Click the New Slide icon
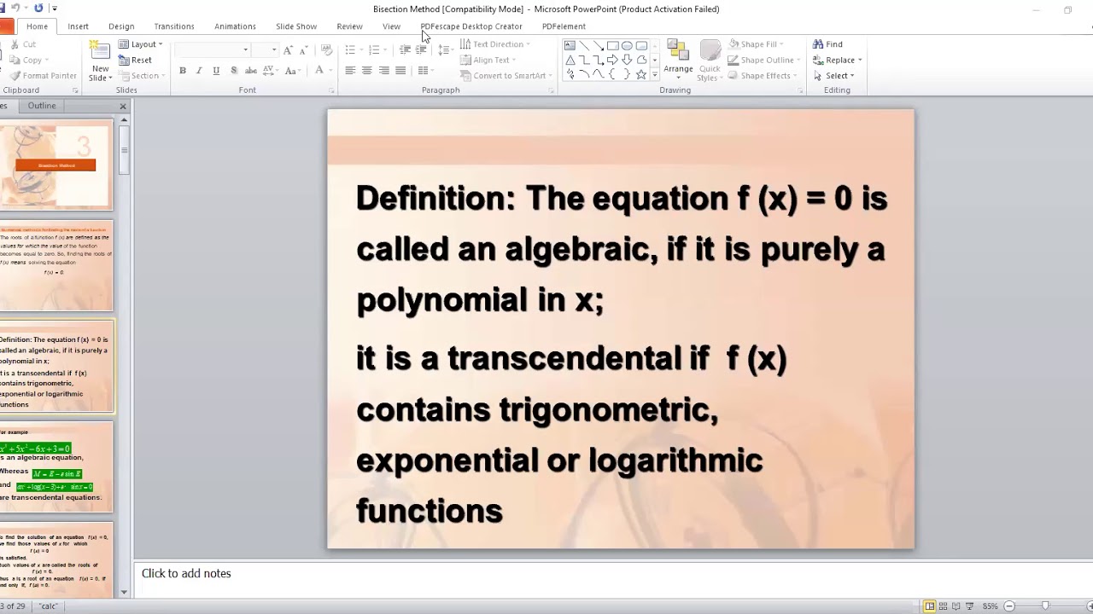Image resolution: width=1093 pixels, height=614 pixels. [x=100, y=51]
